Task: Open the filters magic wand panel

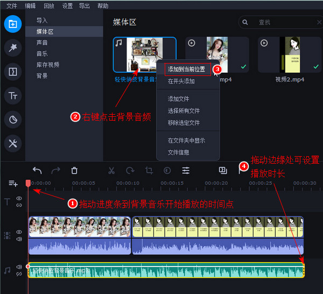Action: click(x=13, y=48)
